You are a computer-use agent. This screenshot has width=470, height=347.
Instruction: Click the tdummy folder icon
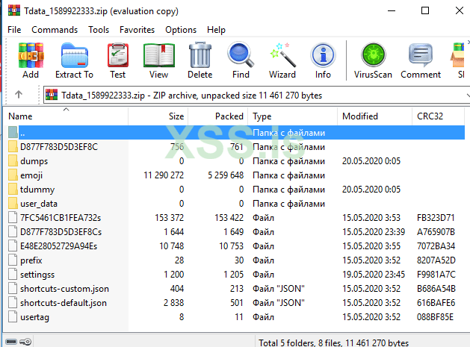[x=13, y=190]
